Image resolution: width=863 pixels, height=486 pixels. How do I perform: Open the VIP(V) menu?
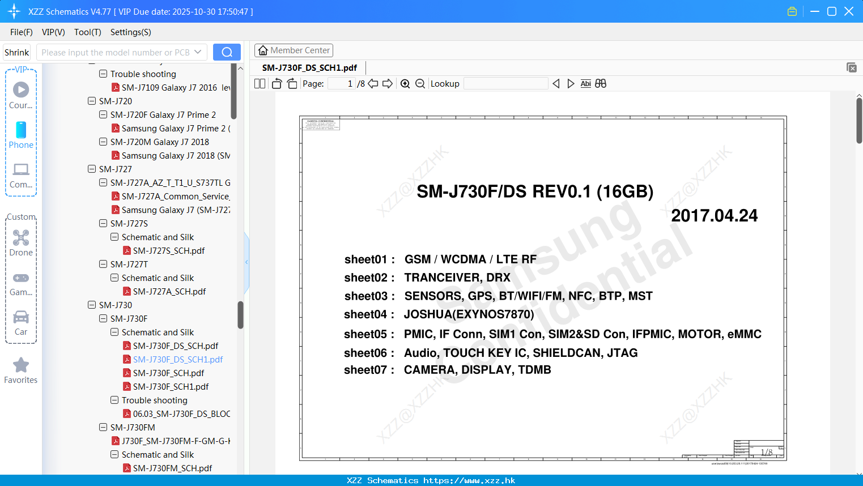click(53, 32)
